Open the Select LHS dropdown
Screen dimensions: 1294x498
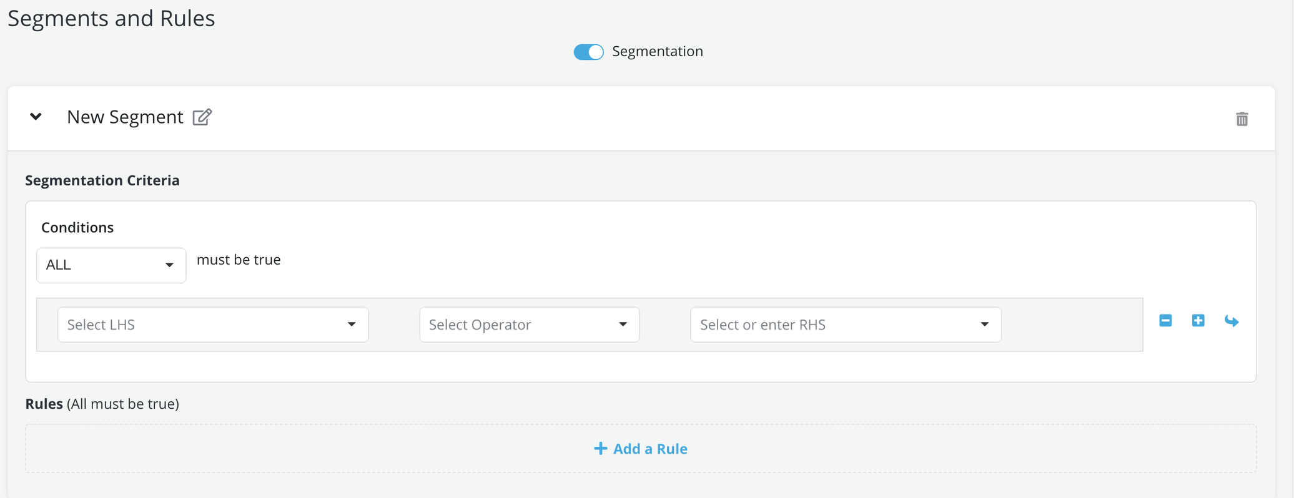coord(212,325)
